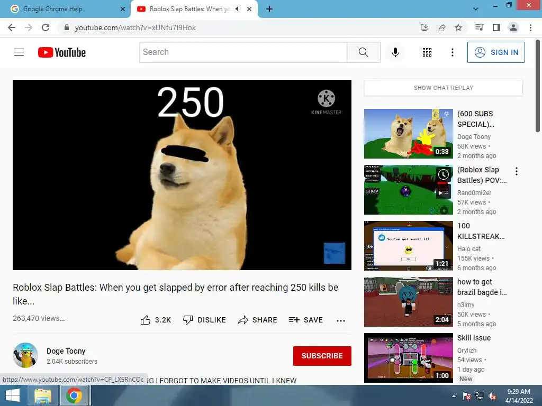Add Roblox Slap Battles POV to queue
Viewport: 542px width, 406px height.
tap(443, 191)
